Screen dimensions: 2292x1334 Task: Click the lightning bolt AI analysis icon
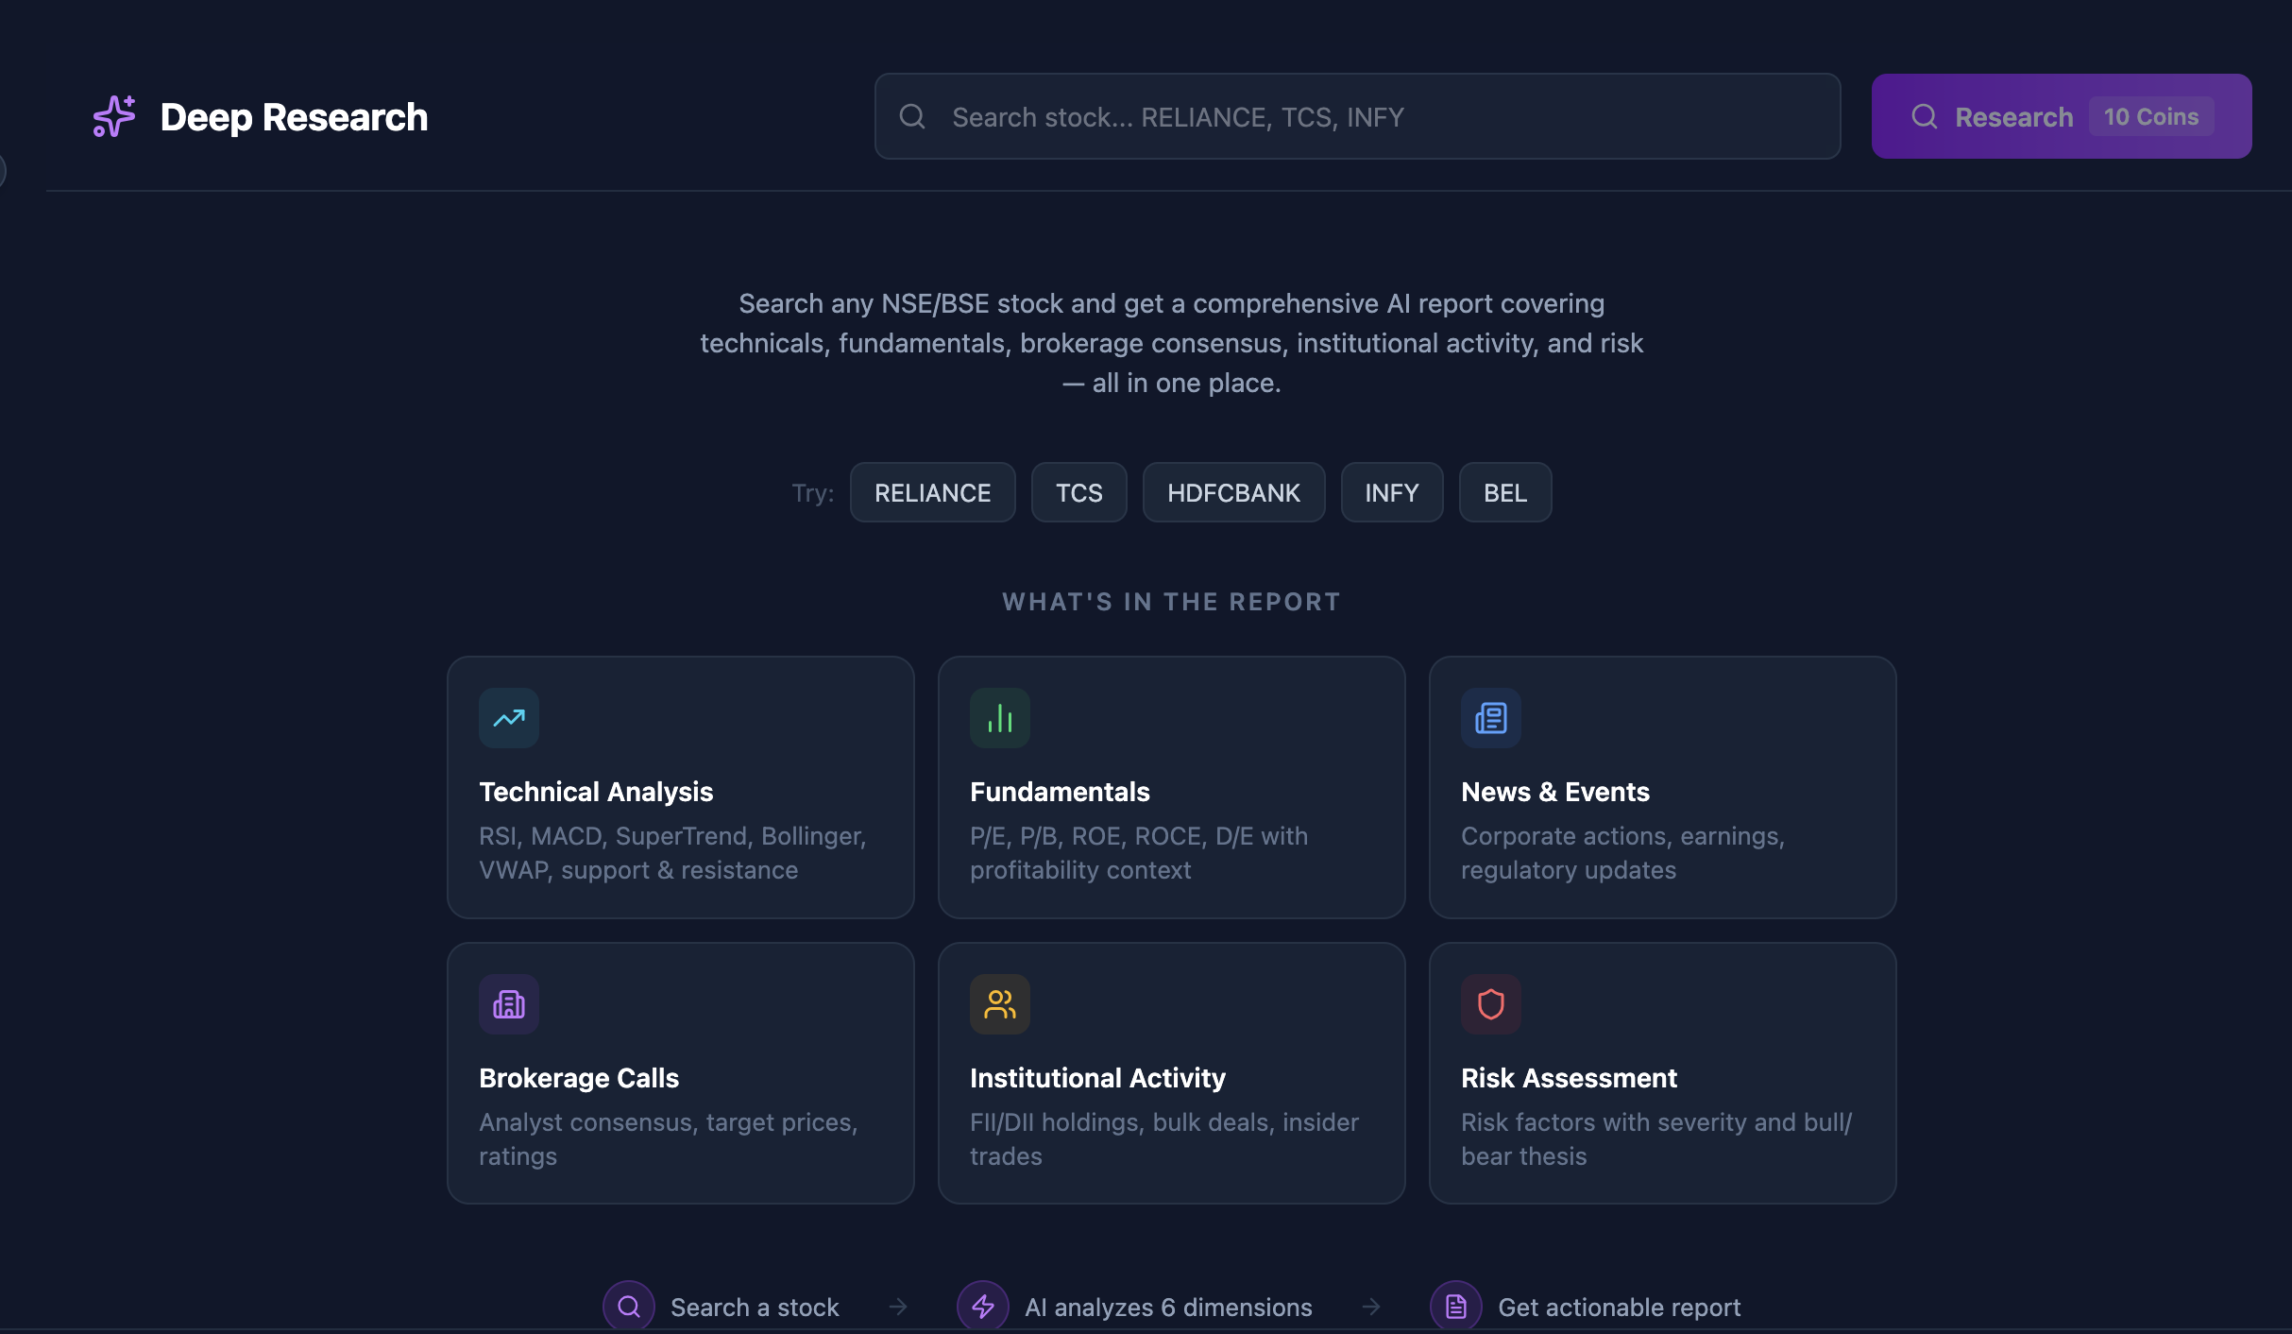tap(983, 1307)
